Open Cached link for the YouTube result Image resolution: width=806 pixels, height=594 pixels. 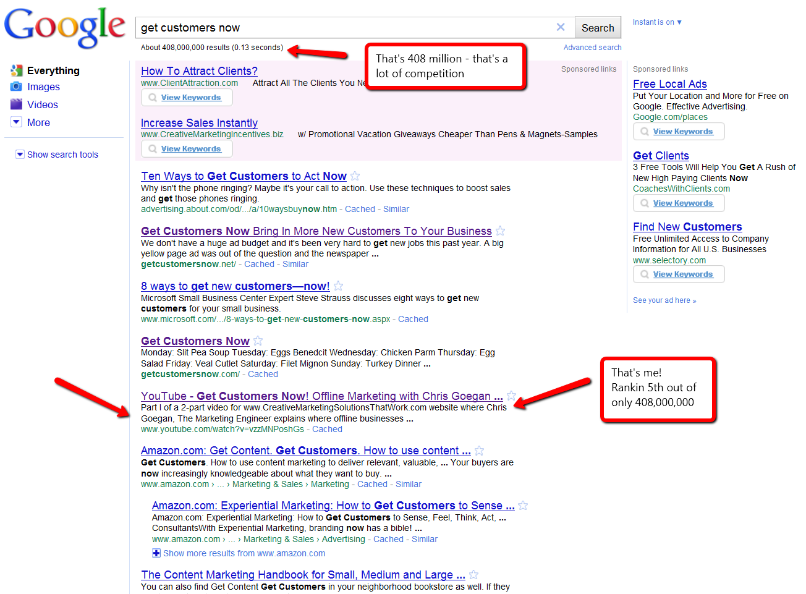[327, 430]
